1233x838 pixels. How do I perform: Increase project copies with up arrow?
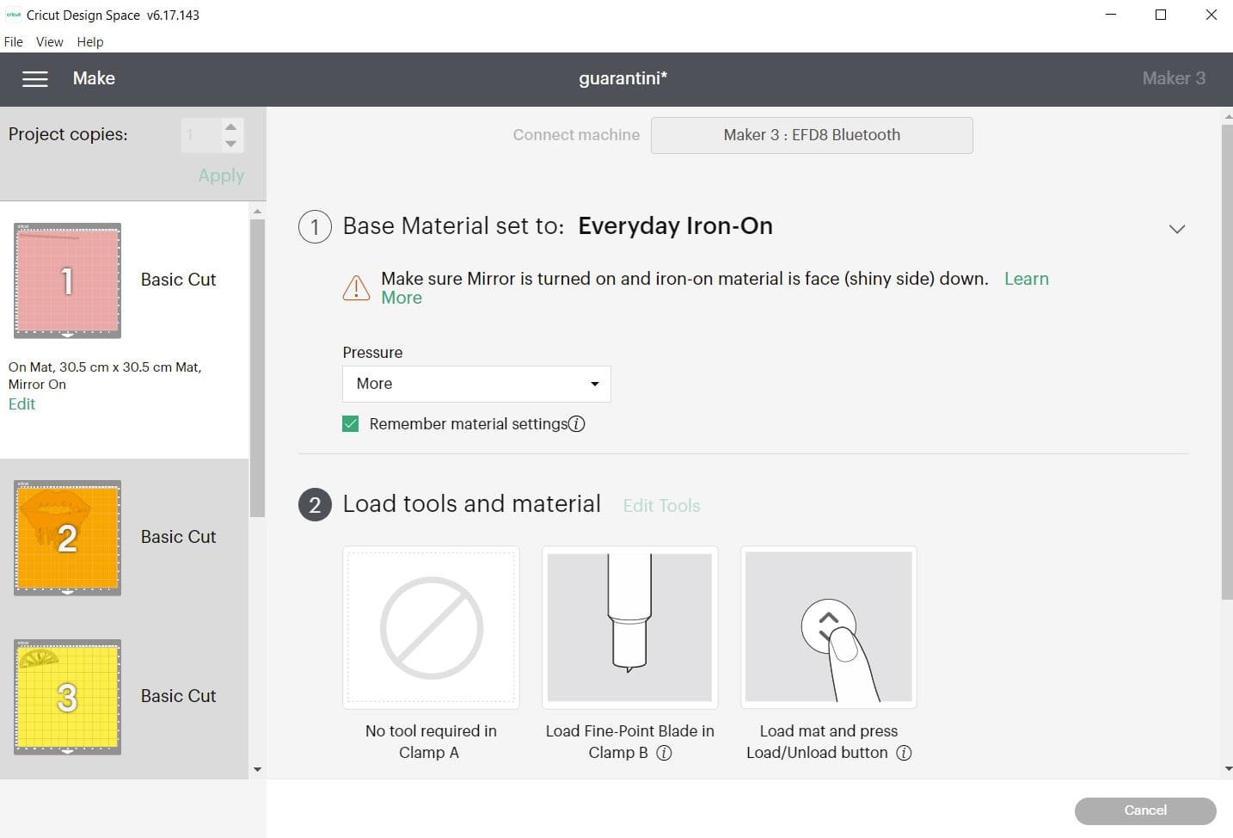(230, 126)
